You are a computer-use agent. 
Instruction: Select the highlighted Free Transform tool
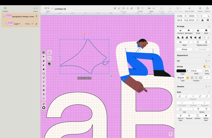pos(49,64)
